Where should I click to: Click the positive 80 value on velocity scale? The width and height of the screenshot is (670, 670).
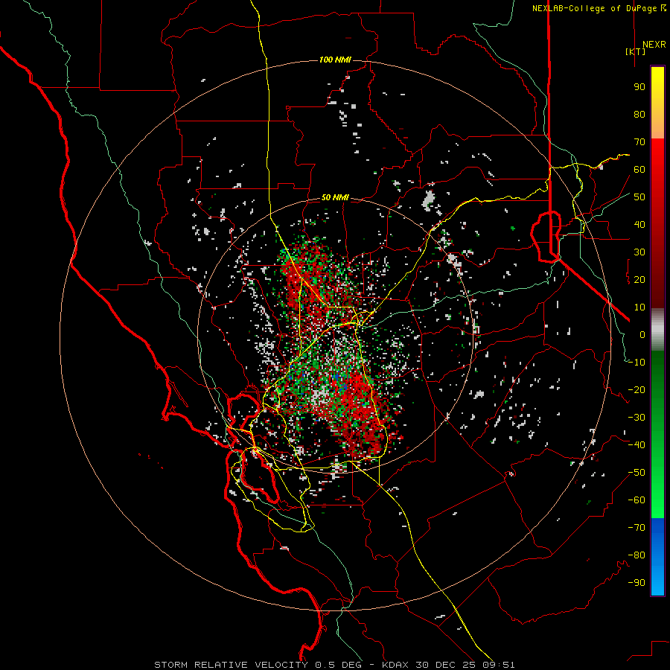point(639,114)
